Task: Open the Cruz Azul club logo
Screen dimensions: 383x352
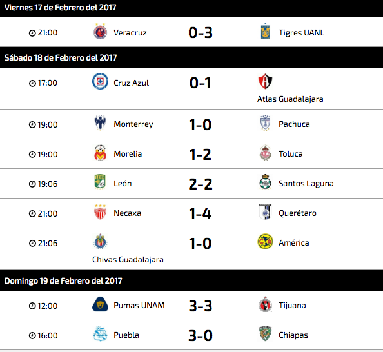Action: tap(100, 81)
